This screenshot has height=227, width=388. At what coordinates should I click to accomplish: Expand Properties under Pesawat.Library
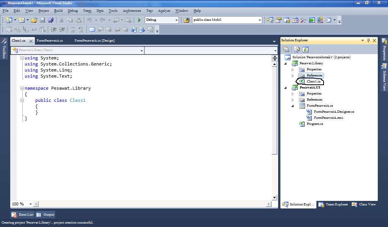pos(293,70)
